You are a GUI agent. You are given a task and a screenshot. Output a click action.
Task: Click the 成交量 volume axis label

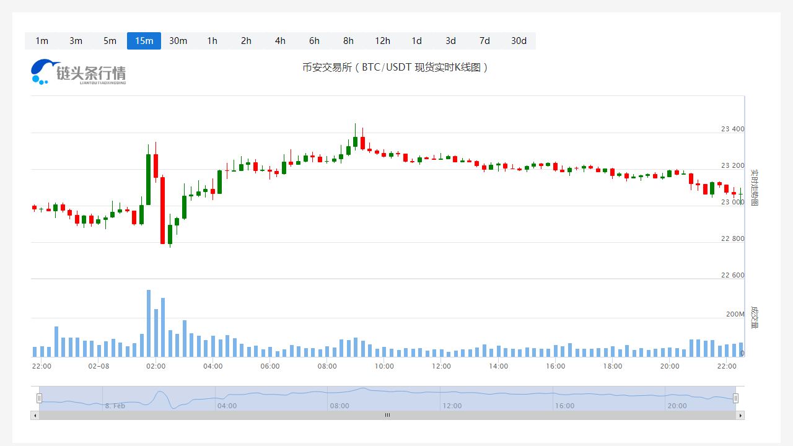[x=754, y=317]
